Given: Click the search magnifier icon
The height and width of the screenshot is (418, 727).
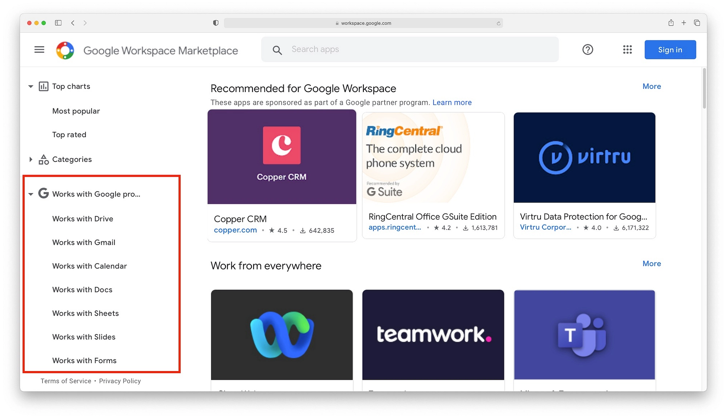Looking at the screenshot, I should click(x=277, y=50).
